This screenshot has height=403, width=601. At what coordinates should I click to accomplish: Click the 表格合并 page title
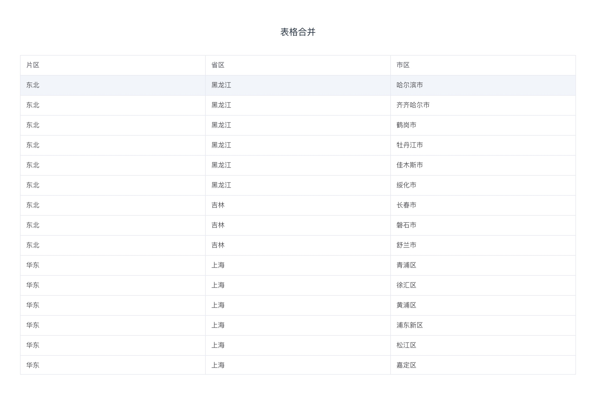coord(298,32)
